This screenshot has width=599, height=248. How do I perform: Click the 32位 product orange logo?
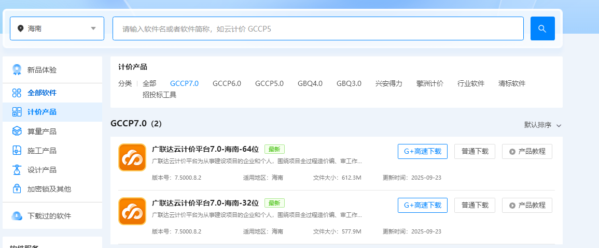coord(132,211)
